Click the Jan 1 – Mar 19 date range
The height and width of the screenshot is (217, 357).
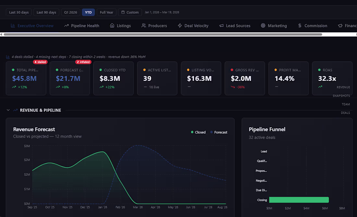[162, 12]
